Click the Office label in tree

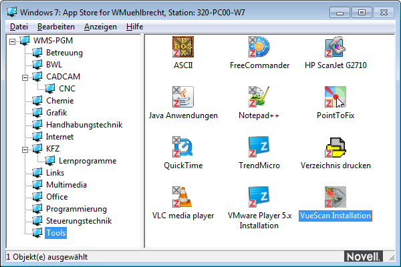point(57,197)
